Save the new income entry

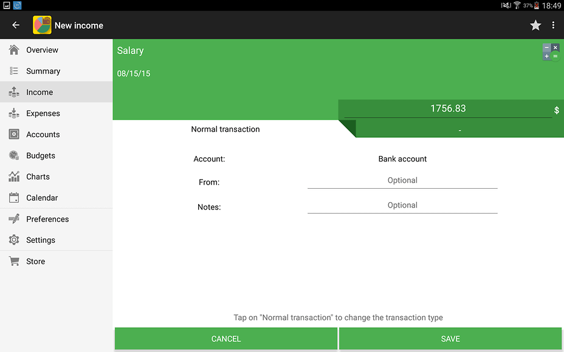click(x=450, y=339)
